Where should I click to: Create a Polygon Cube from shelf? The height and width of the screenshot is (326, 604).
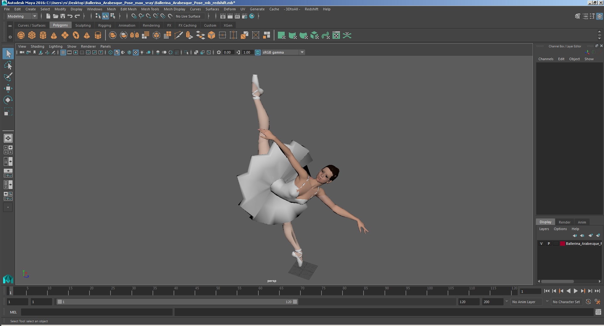[x=32, y=35]
